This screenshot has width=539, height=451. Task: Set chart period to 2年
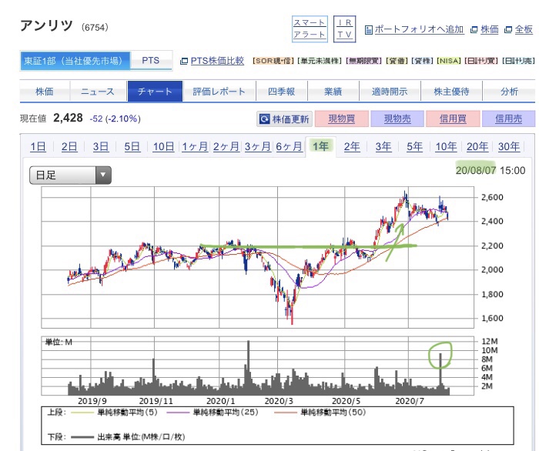click(352, 147)
